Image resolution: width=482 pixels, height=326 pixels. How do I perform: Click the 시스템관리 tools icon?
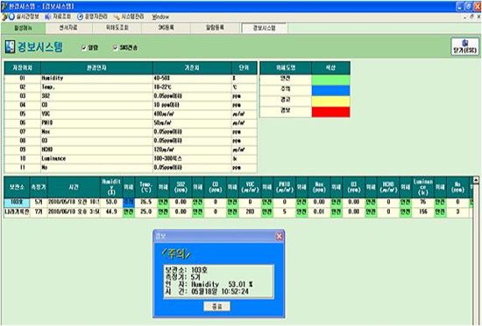point(117,17)
